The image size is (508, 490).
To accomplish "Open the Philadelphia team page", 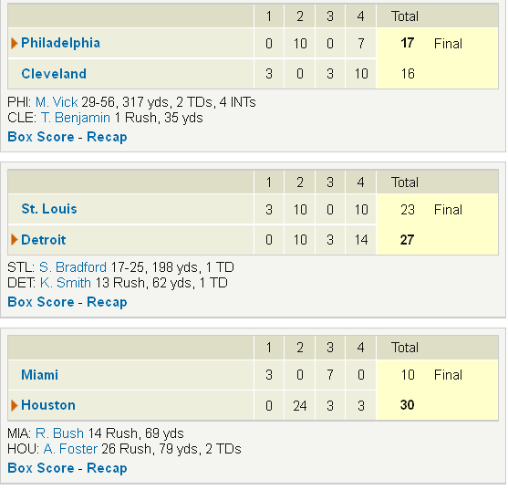I will tap(60, 43).
